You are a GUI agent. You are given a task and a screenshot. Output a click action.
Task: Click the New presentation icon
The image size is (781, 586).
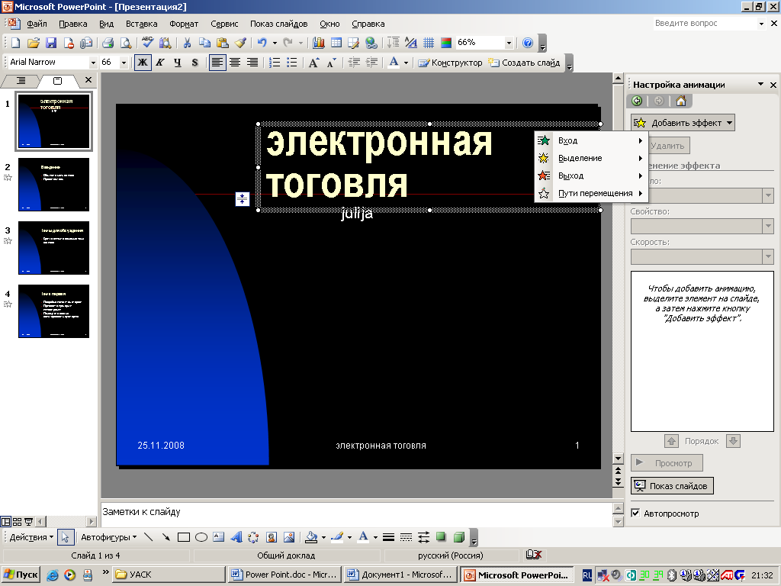coord(15,43)
